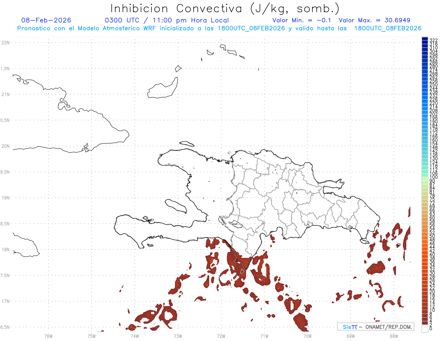Image resolution: width=442 pixels, height=341 pixels.
Task: Click the colorbar value '202'
Action: tap(434, 114)
